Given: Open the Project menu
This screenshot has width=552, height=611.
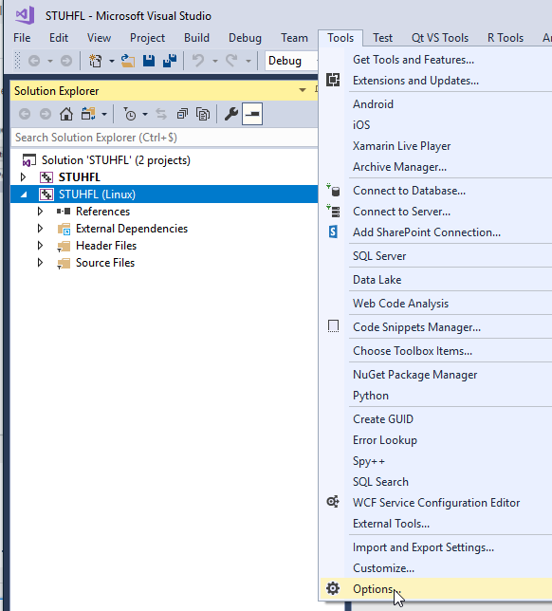Looking at the screenshot, I should 147,38.
